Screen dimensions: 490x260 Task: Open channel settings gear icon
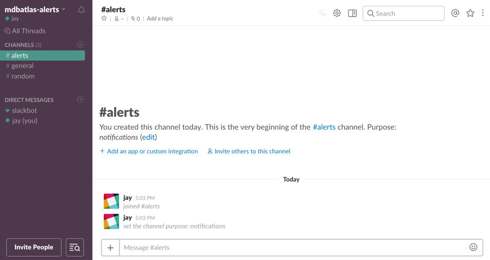tap(337, 13)
